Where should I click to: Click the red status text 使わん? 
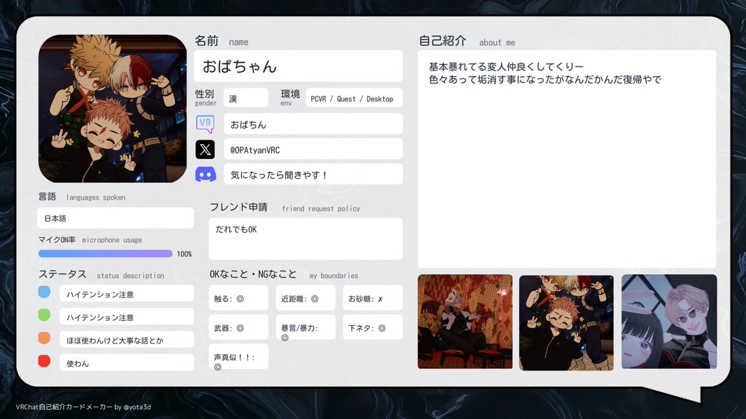coord(127,363)
